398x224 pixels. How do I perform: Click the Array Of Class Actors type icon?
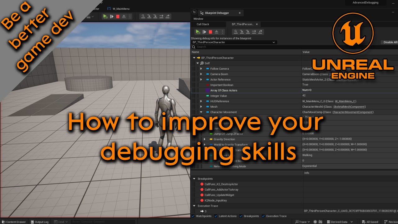point(207,90)
